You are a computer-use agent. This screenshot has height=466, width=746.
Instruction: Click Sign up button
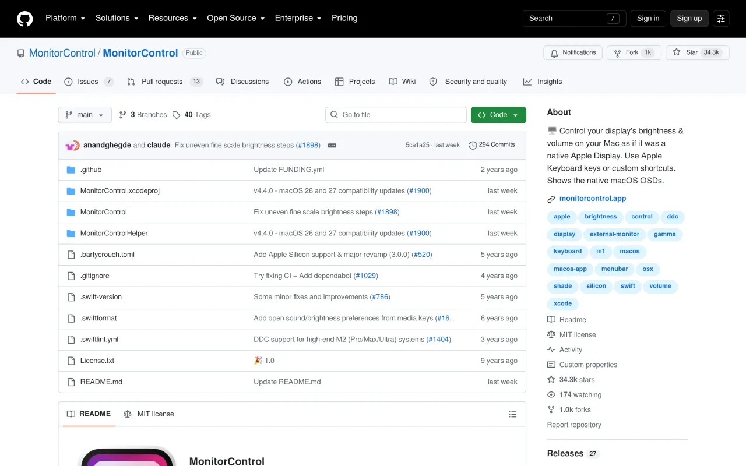(689, 19)
